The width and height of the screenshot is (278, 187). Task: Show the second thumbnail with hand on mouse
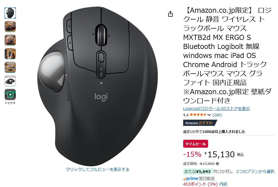pyautogui.click(x=10, y=27)
